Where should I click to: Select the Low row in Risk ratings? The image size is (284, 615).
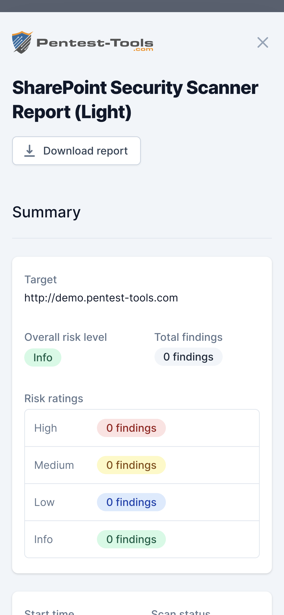point(44,502)
